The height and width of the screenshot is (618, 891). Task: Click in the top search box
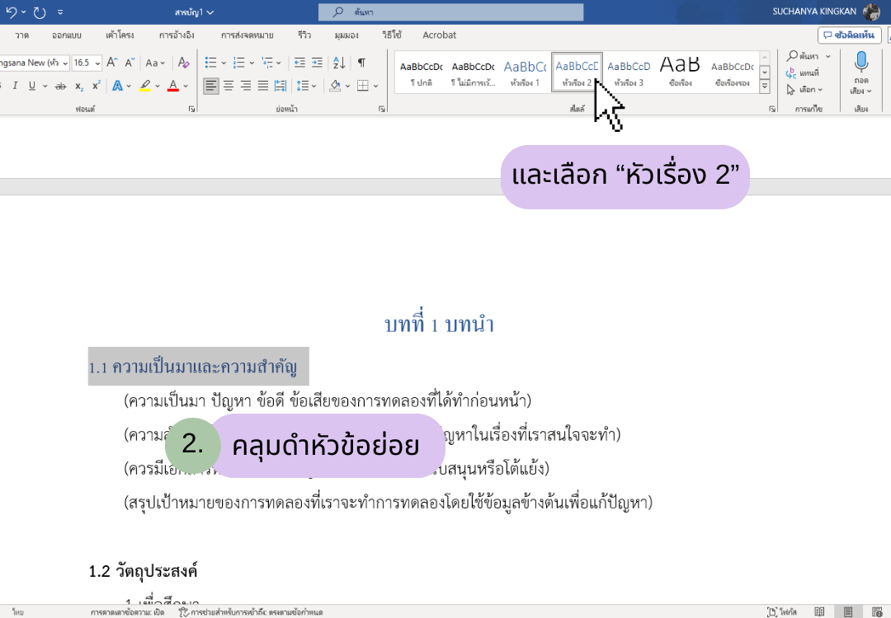[450, 12]
